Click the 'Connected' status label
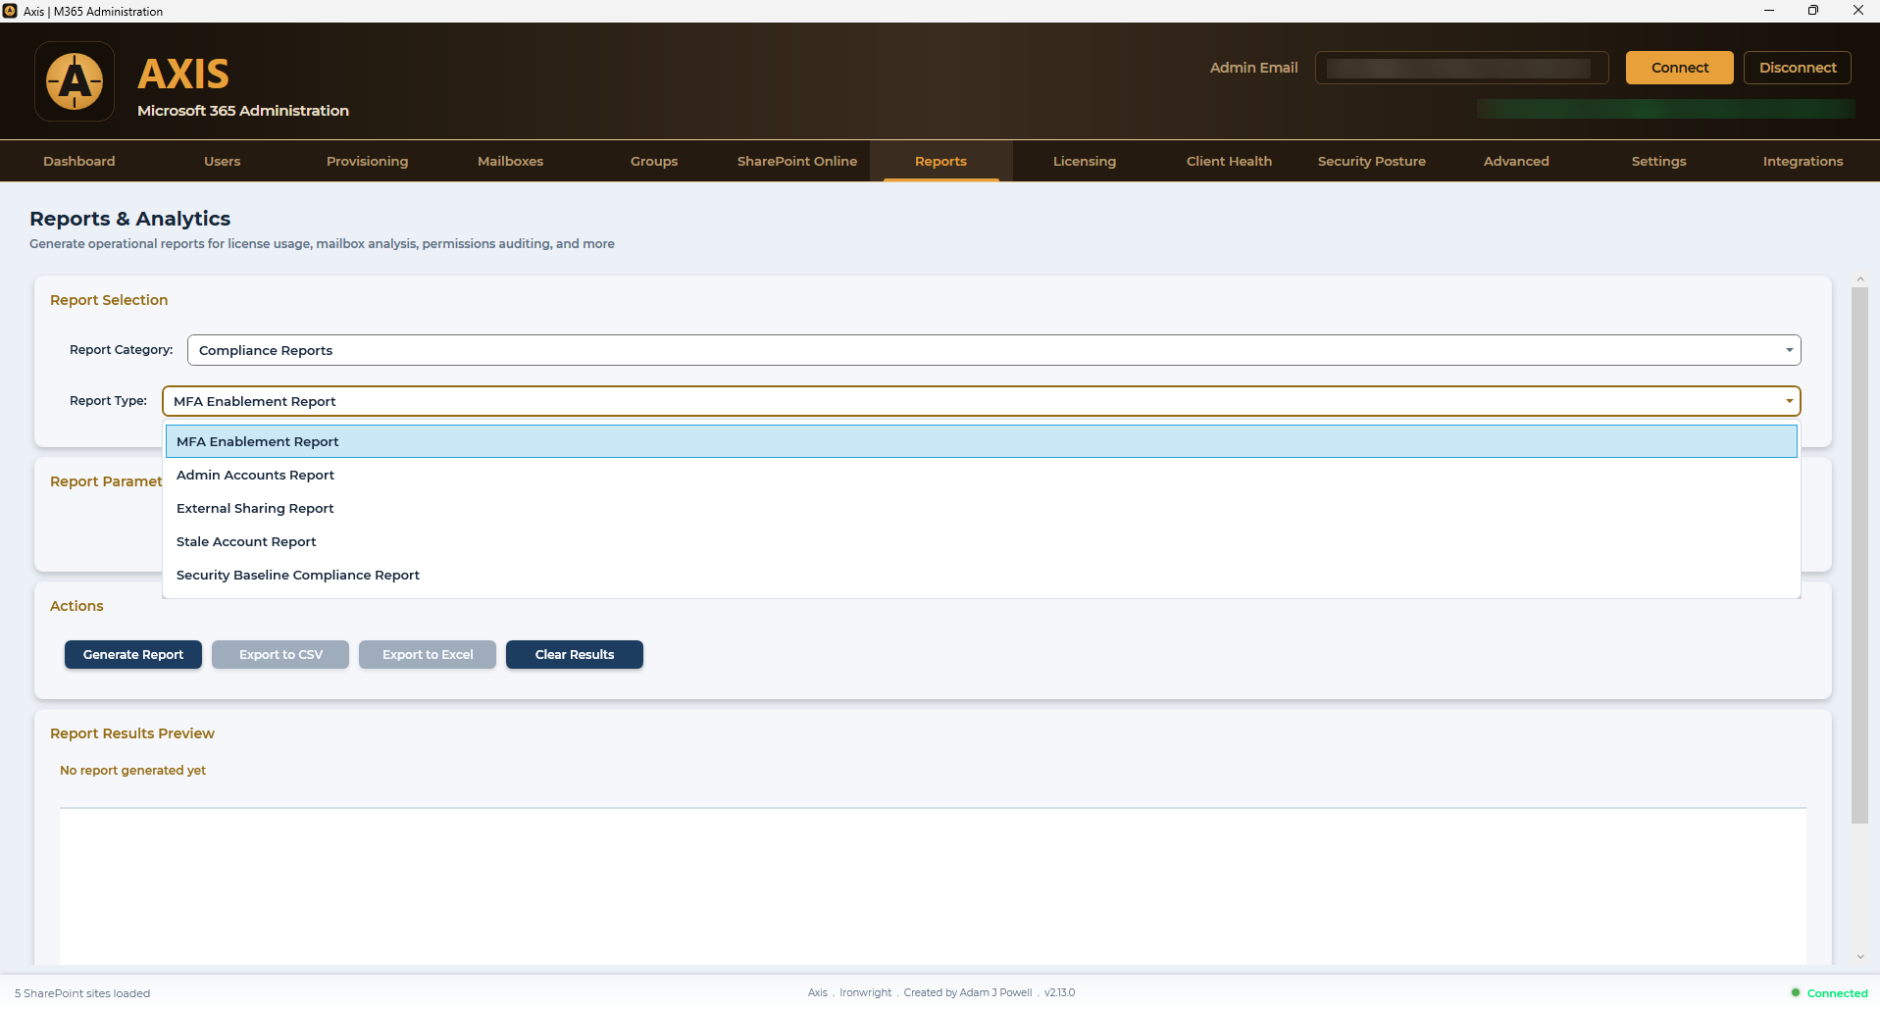Image resolution: width=1880 pixels, height=1009 pixels. click(1837, 993)
